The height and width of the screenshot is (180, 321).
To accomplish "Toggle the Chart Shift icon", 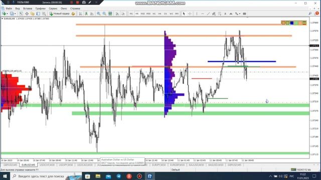I will point(123,13).
